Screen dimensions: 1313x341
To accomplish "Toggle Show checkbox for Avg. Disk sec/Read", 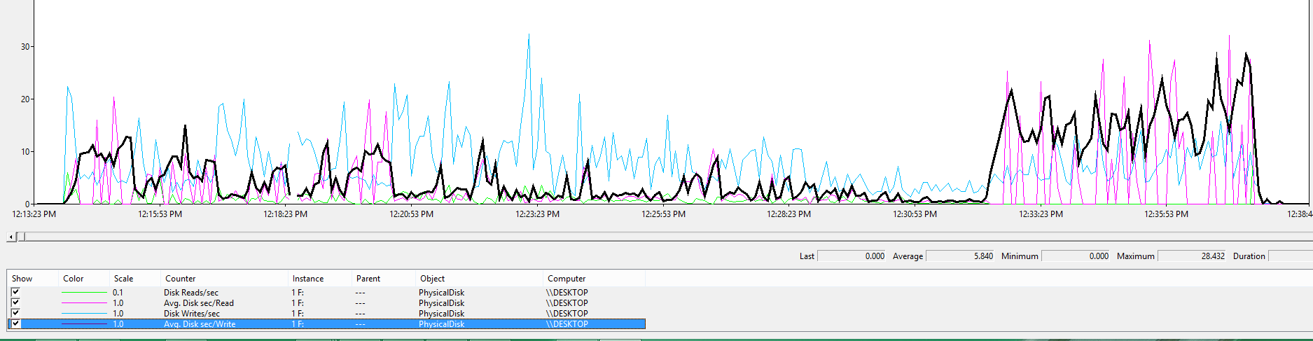I will (15, 303).
